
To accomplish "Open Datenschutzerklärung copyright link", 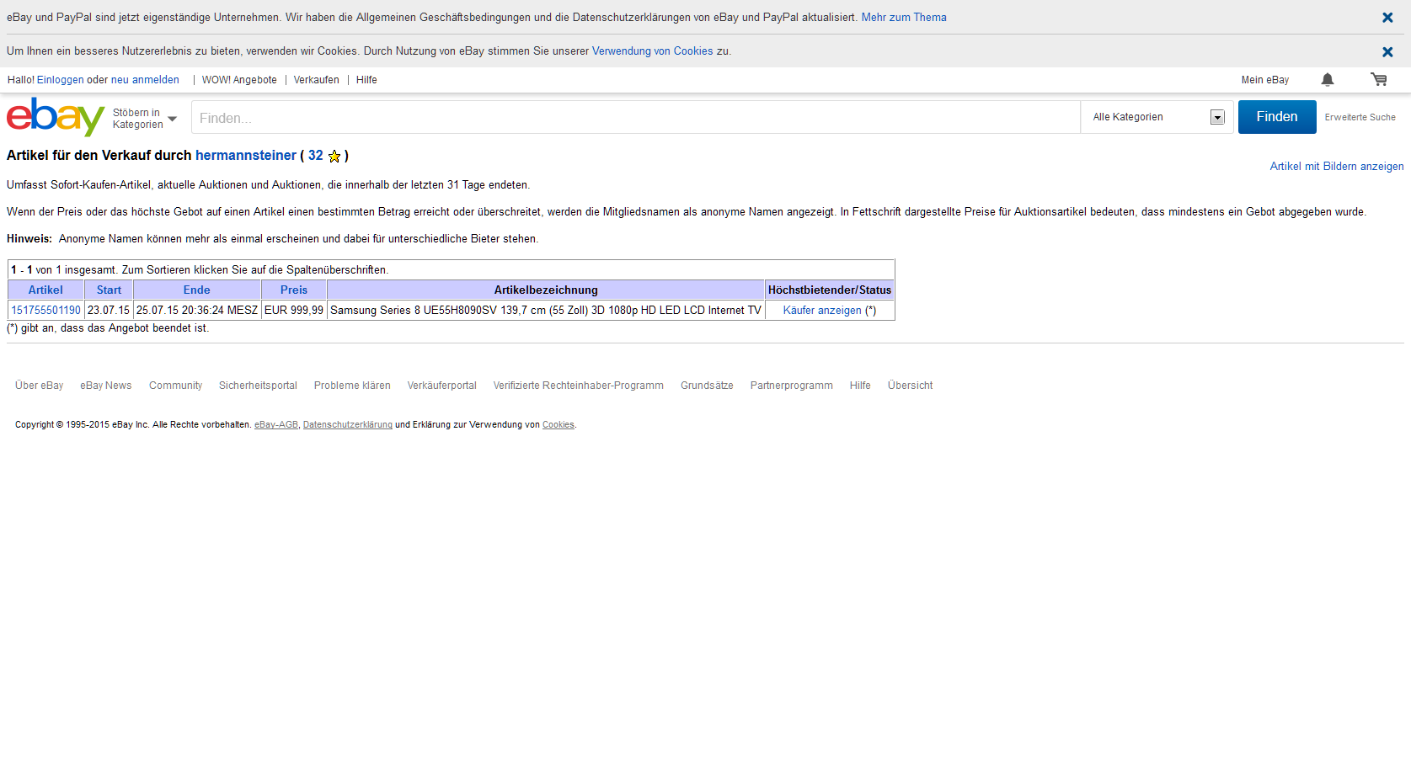I will point(348,425).
